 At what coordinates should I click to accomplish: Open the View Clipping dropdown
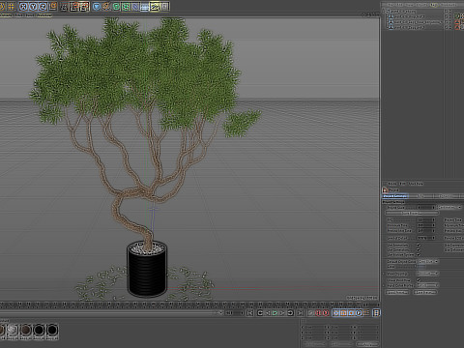point(428,274)
